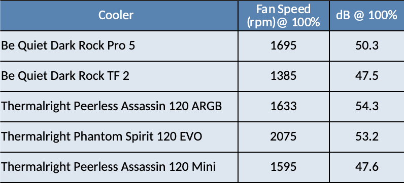The height and width of the screenshot is (183, 404).
Task: Click the Be Quiet Dark Rock TF 2 cell
Action: tap(119, 76)
